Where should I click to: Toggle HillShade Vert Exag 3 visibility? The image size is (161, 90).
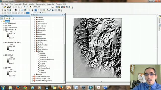point(6,42)
